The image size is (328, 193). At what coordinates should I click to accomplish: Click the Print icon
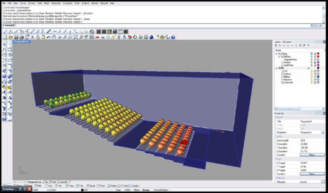(21, 37)
